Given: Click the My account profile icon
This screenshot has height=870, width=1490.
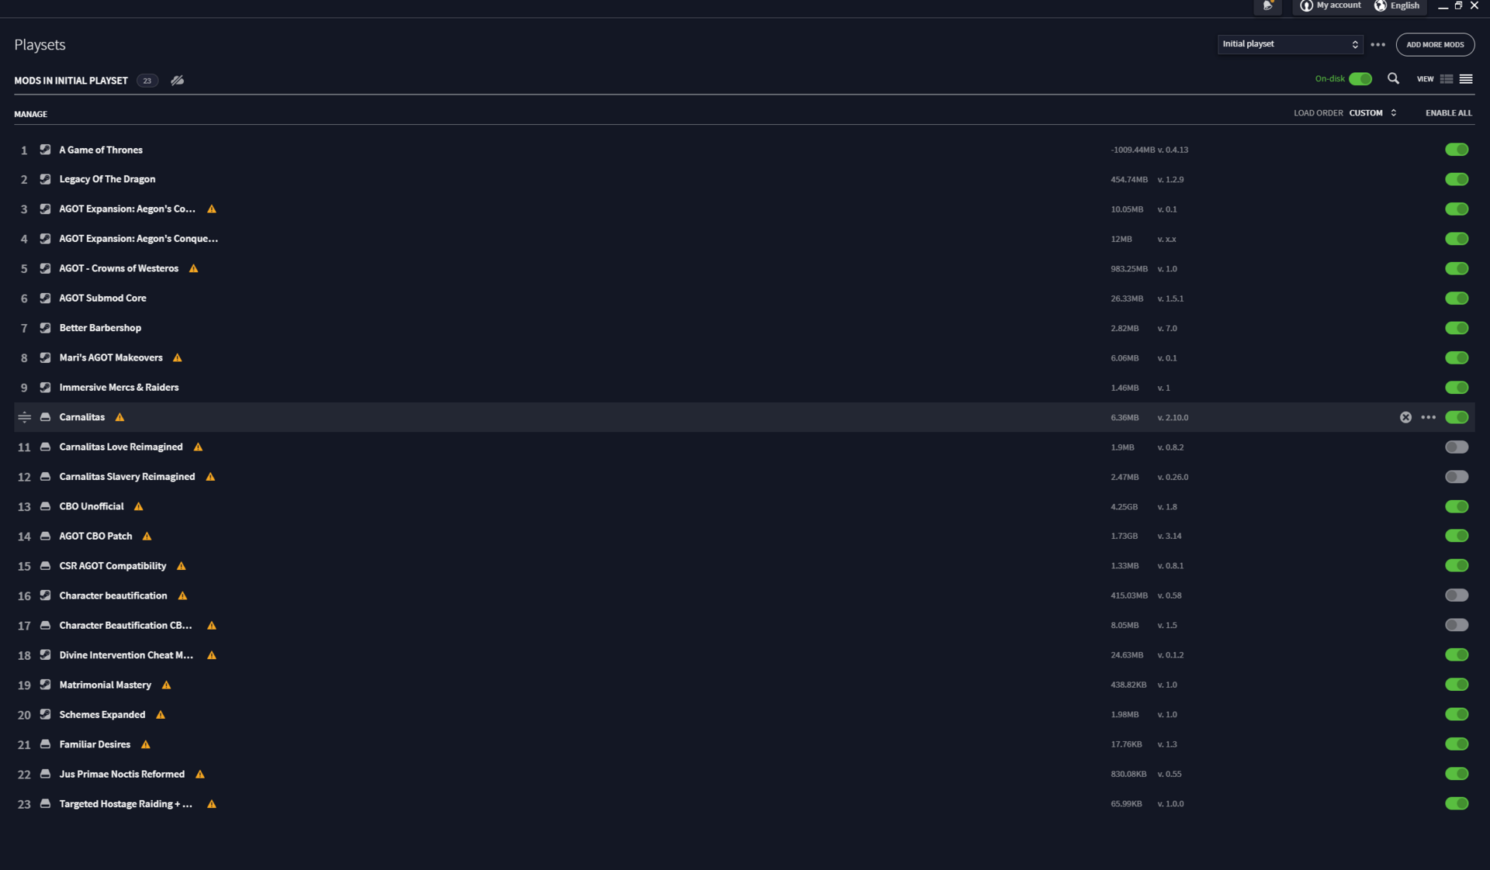Looking at the screenshot, I should click(x=1306, y=5).
